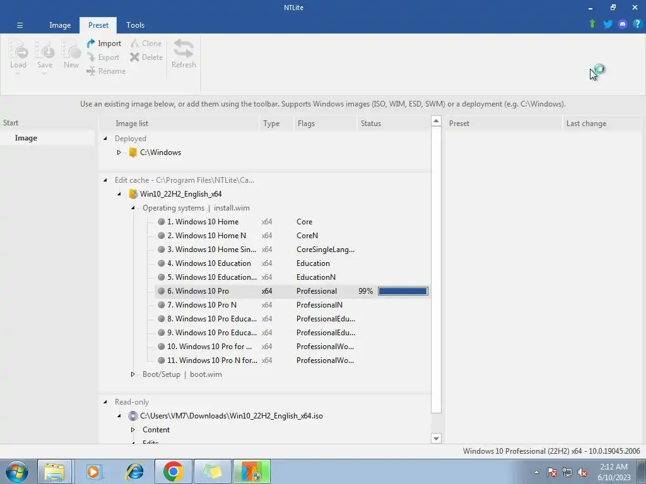Sort by Type column header
The height and width of the screenshot is (484, 646).
pos(276,124)
